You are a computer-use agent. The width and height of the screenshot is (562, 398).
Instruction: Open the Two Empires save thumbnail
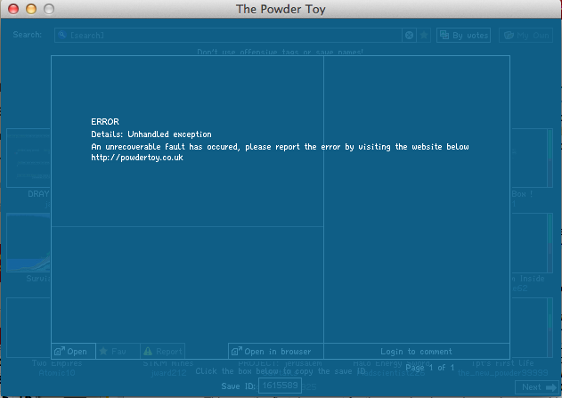click(x=29, y=328)
